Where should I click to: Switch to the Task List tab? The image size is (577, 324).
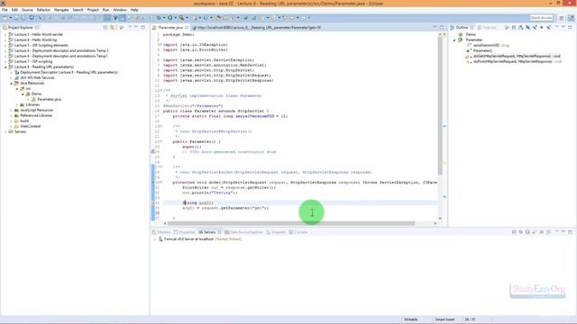coord(487,28)
